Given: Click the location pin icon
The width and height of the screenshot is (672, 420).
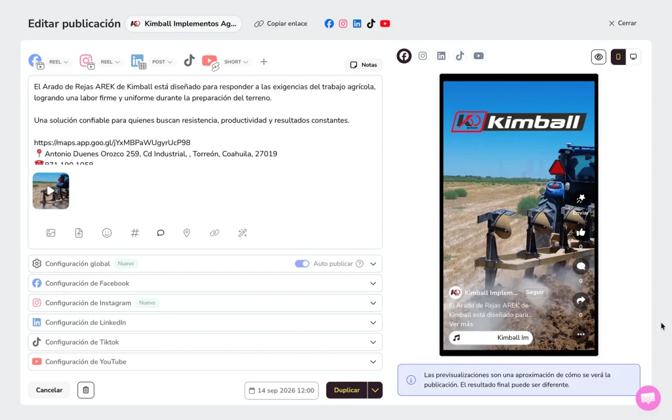Looking at the screenshot, I should (186, 233).
